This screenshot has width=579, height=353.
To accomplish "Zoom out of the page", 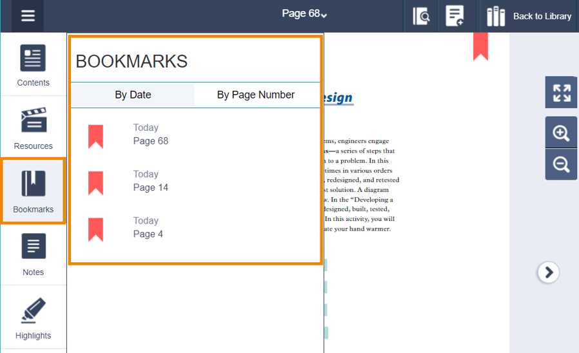I will [x=561, y=165].
